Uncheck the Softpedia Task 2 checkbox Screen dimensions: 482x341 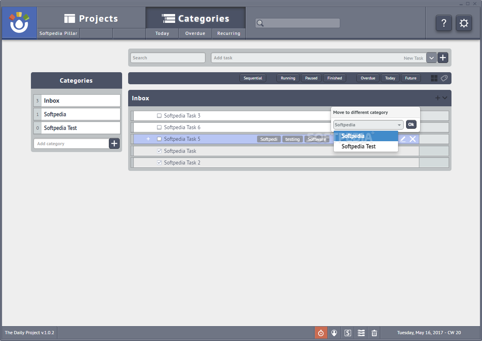click(x=159, y=163)
